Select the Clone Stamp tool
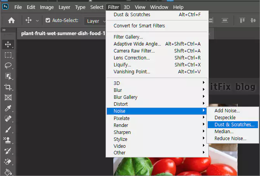 (x=8, y=140)
